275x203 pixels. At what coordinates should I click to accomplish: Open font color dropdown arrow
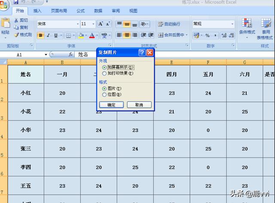tap(97, 36)
